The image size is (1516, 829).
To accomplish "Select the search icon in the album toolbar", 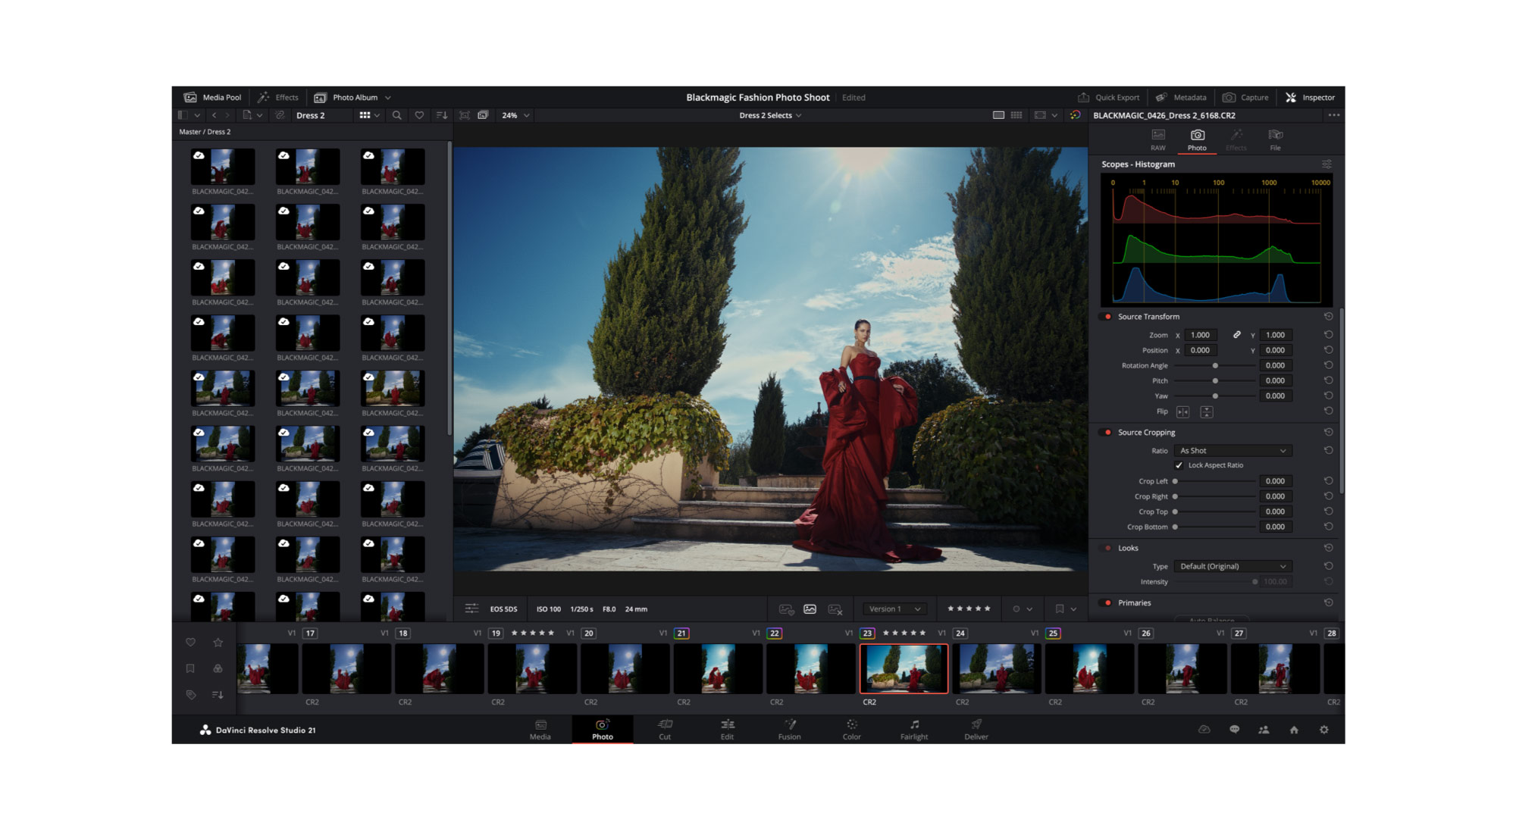I will (396, 115).
